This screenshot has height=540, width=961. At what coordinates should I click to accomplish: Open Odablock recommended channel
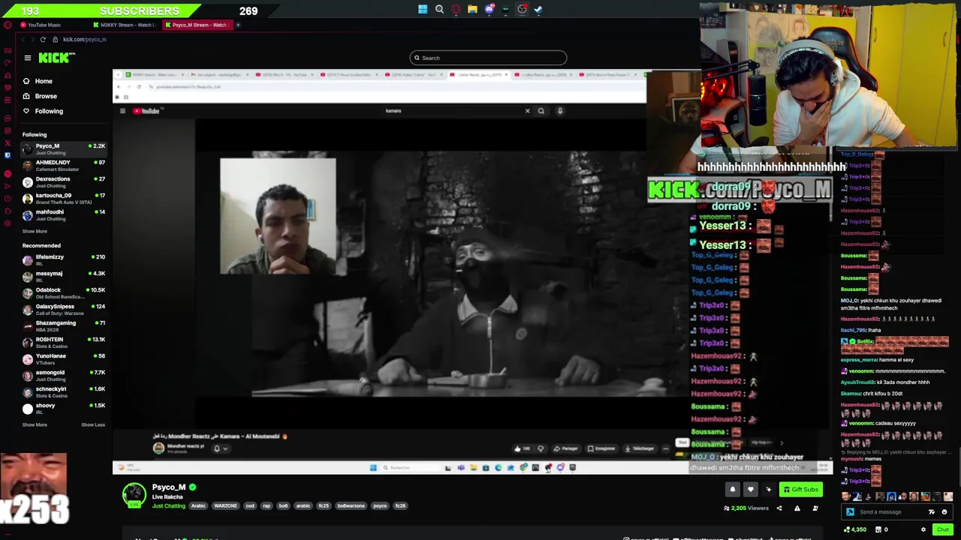64,292
